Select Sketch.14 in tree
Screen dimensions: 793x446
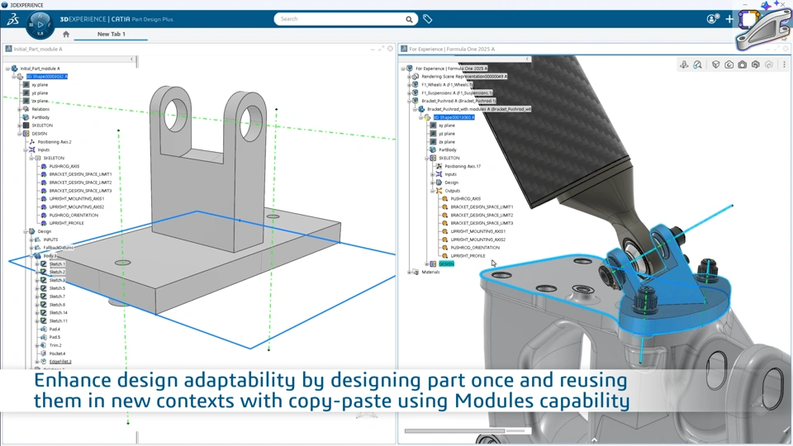coord(58,312)
